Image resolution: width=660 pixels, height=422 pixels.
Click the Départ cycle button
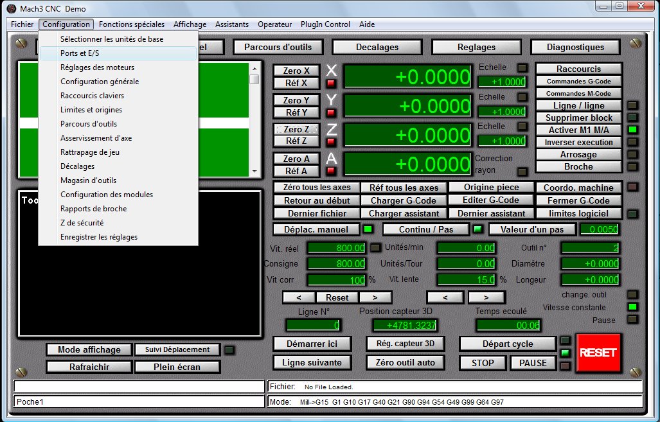pyautogui.click(x=508, y=344)
